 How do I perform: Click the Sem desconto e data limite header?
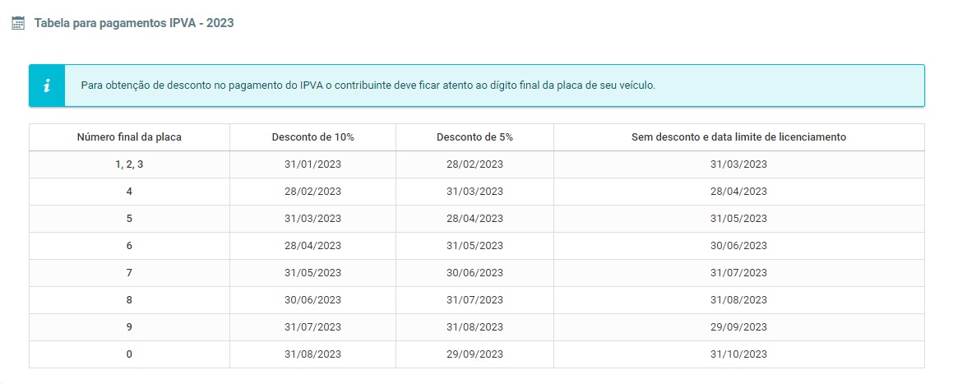click(739, 137)
